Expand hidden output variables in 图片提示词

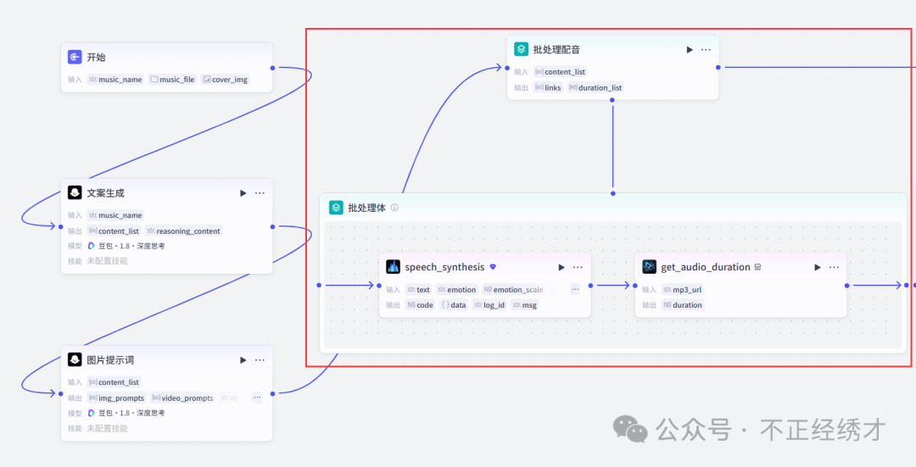(257, 398)
